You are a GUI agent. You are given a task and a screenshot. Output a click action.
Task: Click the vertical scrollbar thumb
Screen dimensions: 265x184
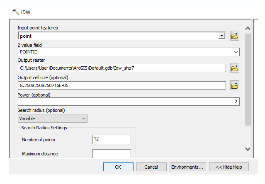click(x=248, y=79)
